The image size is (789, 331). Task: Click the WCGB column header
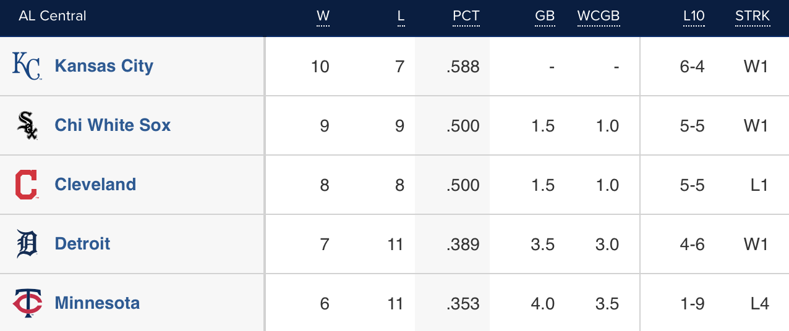point(598,16)
